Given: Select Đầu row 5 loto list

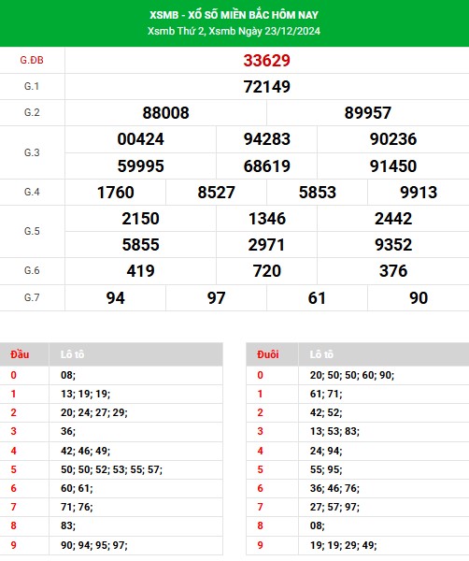Looking at the screenshot, I should tap(111, 469).
